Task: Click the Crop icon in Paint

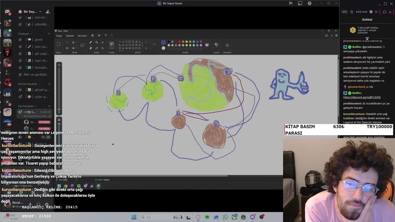Action: pos(67,42)
